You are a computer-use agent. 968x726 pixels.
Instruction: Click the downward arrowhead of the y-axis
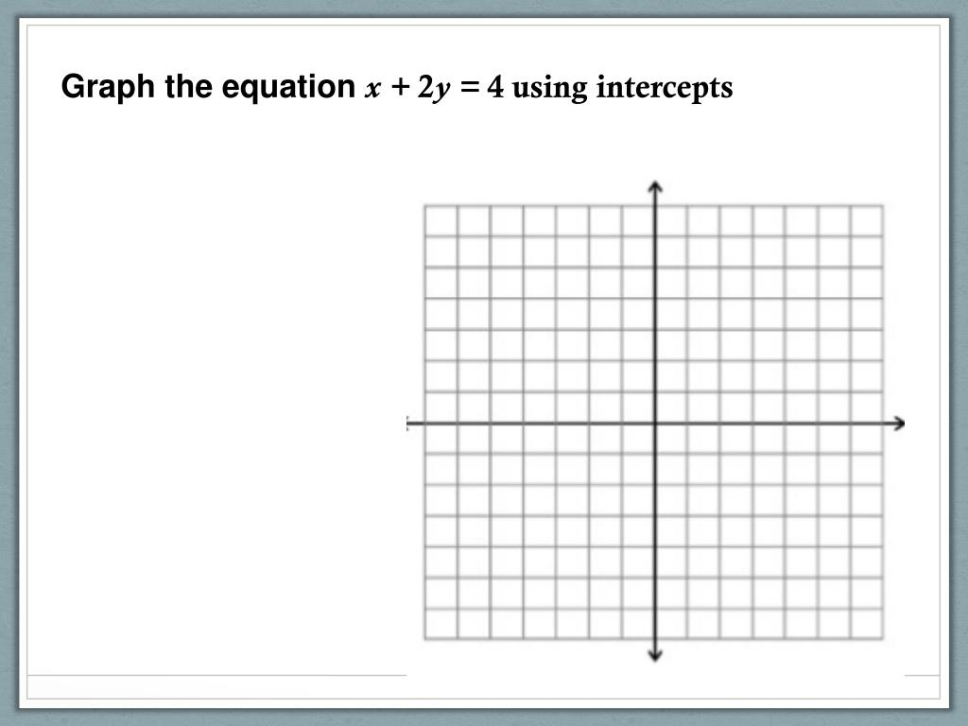click(655, 655)
